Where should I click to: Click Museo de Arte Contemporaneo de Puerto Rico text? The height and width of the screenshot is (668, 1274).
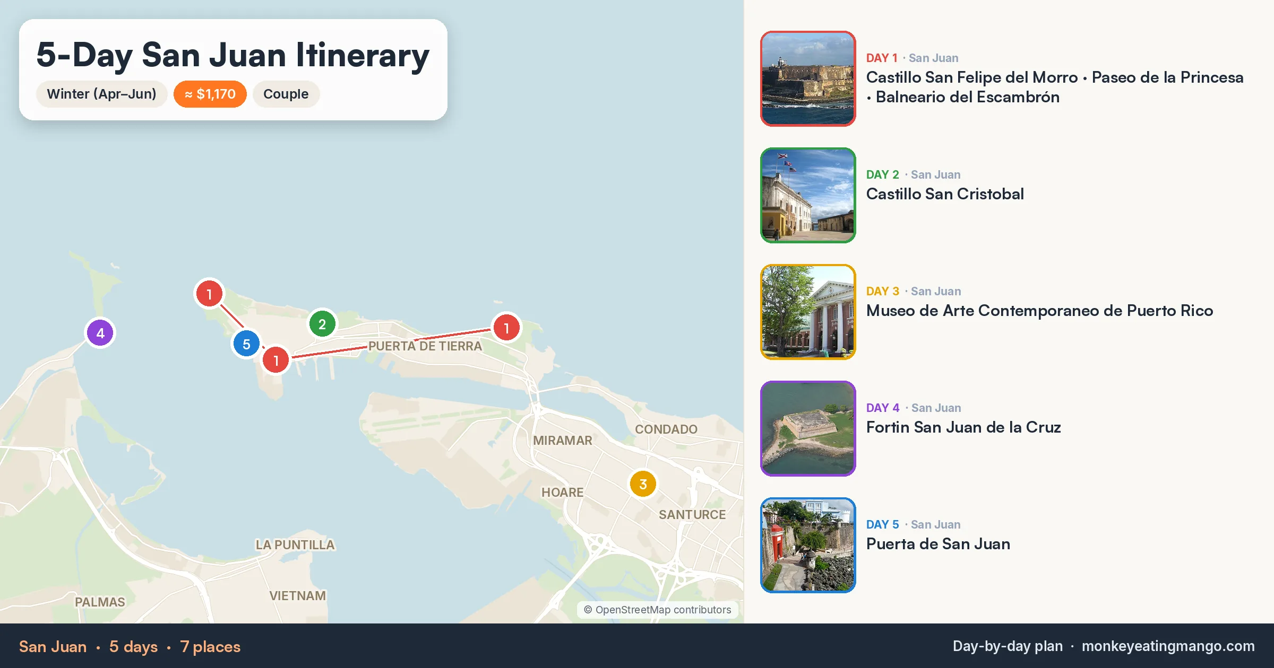1039,311
